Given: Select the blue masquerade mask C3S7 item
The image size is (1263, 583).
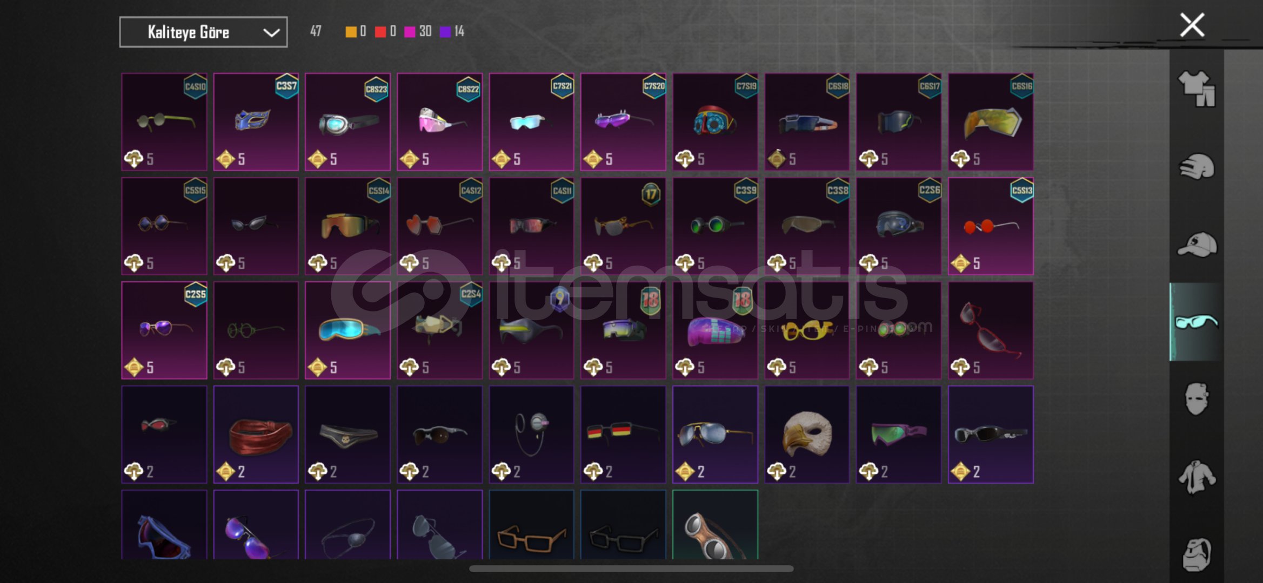Looking at the screenshot, I should (256, 122).
